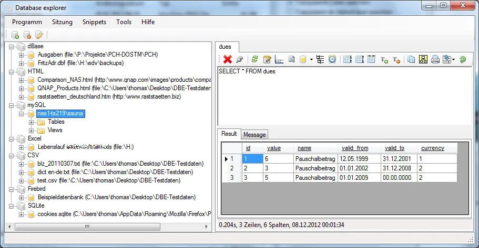Click the T with orange minus icon

click(396, 60)
